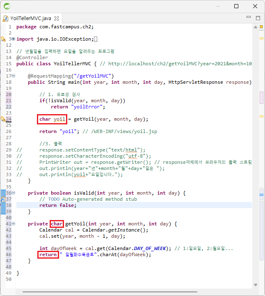Click the commented setContentType line 29
The image size is (265, 296).
(x=92, y=150)
